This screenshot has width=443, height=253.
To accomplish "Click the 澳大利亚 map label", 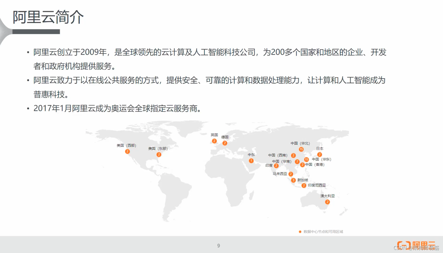I will (x=328, y=196).
